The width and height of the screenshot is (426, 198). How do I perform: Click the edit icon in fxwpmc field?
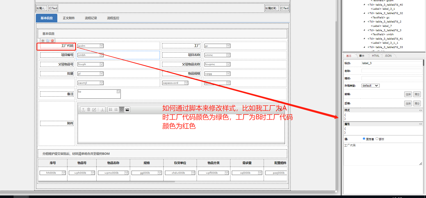click(228, 64)
